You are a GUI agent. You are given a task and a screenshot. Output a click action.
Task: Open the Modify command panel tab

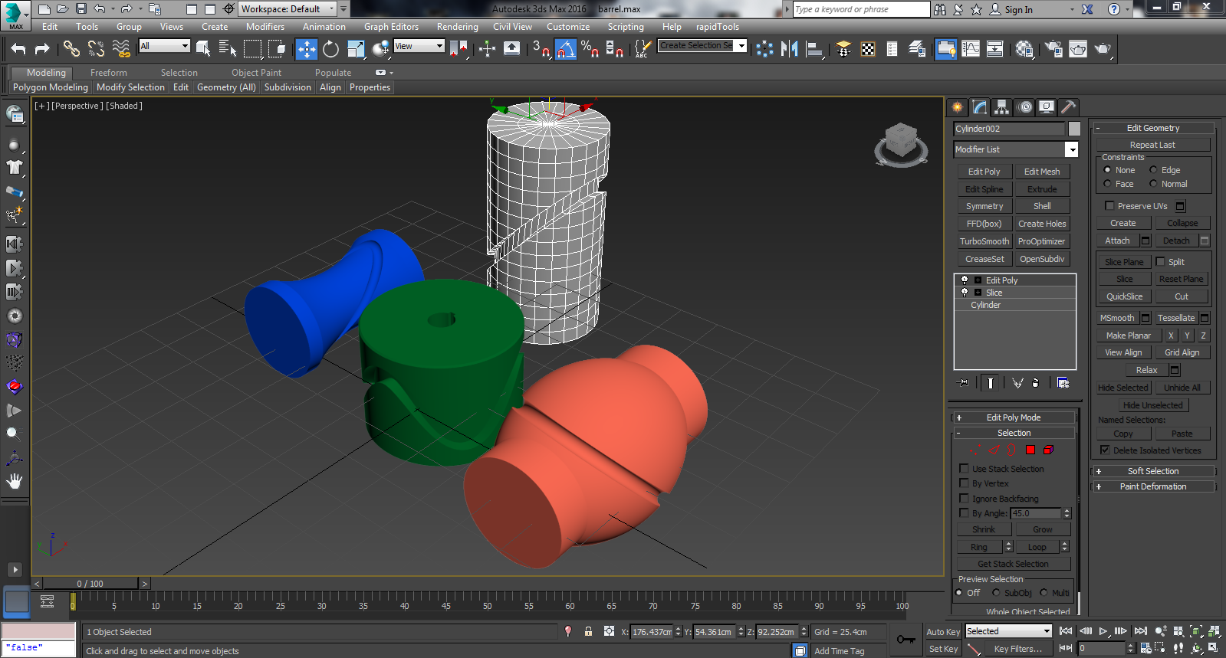(x=979, y=107)
